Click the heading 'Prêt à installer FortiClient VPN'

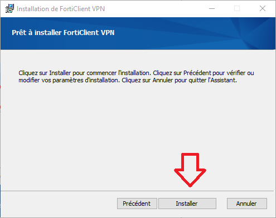(63, 33)
